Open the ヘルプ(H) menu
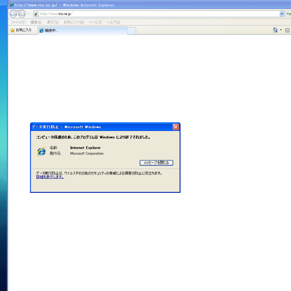This screenshot has height=291, width=291. point(114,22)
